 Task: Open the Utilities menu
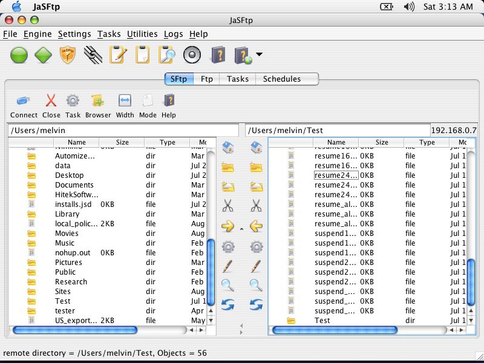click(x=142, y=34)
